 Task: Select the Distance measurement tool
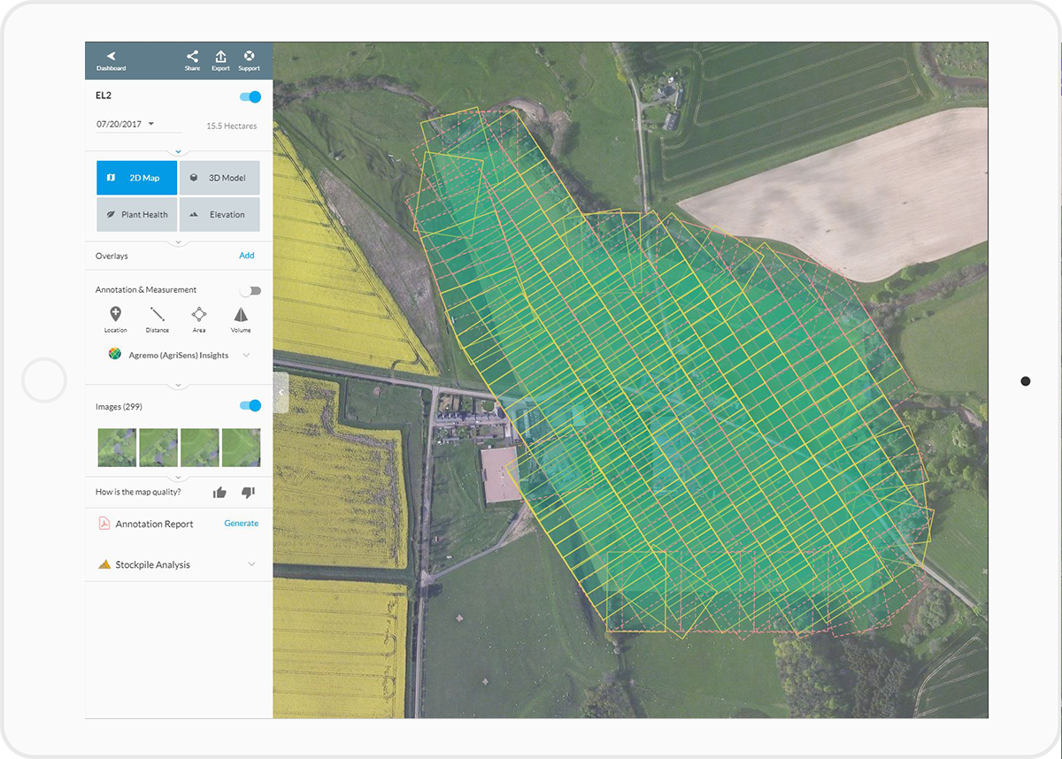[158, 319]
